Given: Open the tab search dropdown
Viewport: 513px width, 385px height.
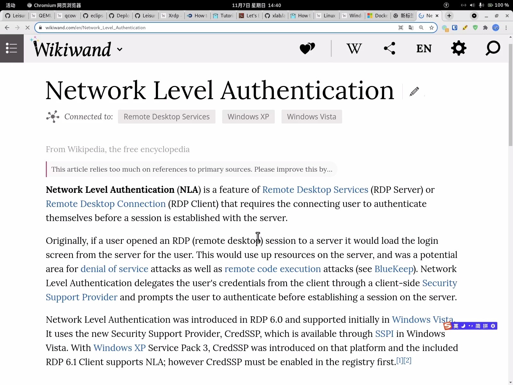Looking at the screenshot, I should [474, 15].
